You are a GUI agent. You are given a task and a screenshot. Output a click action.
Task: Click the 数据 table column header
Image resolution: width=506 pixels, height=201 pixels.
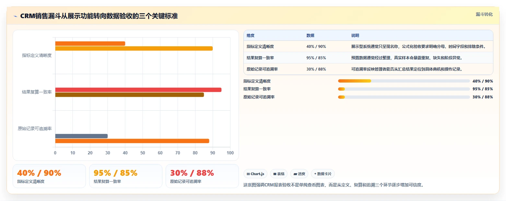tap(310, 36)
